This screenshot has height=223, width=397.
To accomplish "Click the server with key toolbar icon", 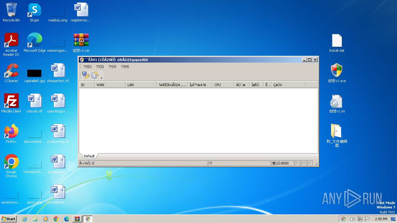I will [95, 75].
